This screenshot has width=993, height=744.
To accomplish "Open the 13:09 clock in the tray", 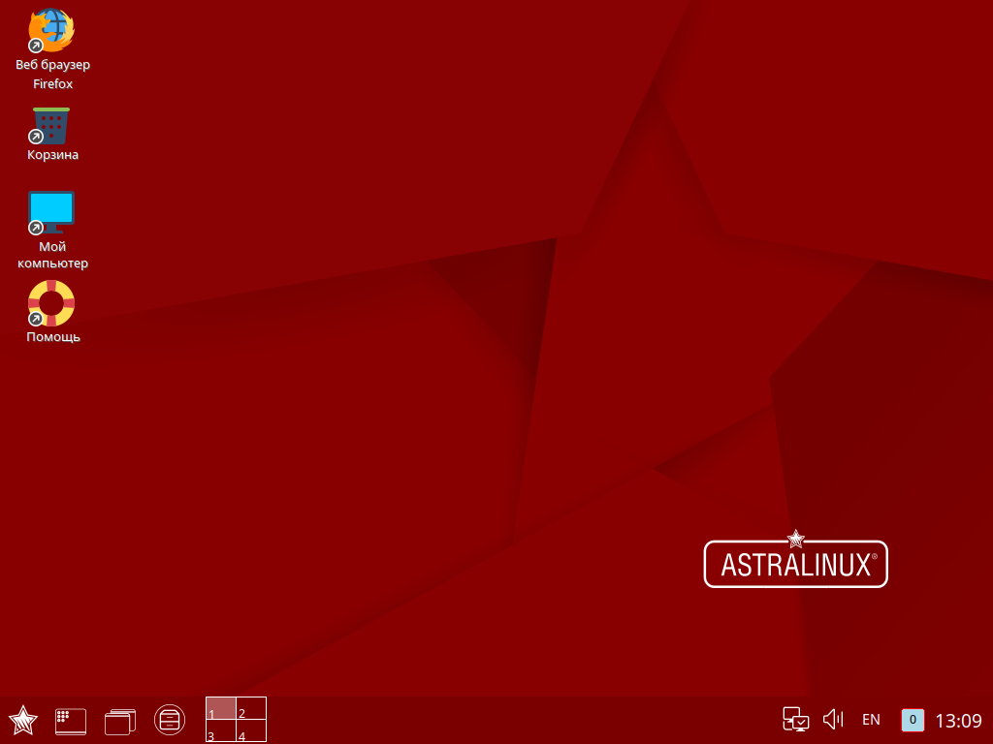I will pos(958,720).
